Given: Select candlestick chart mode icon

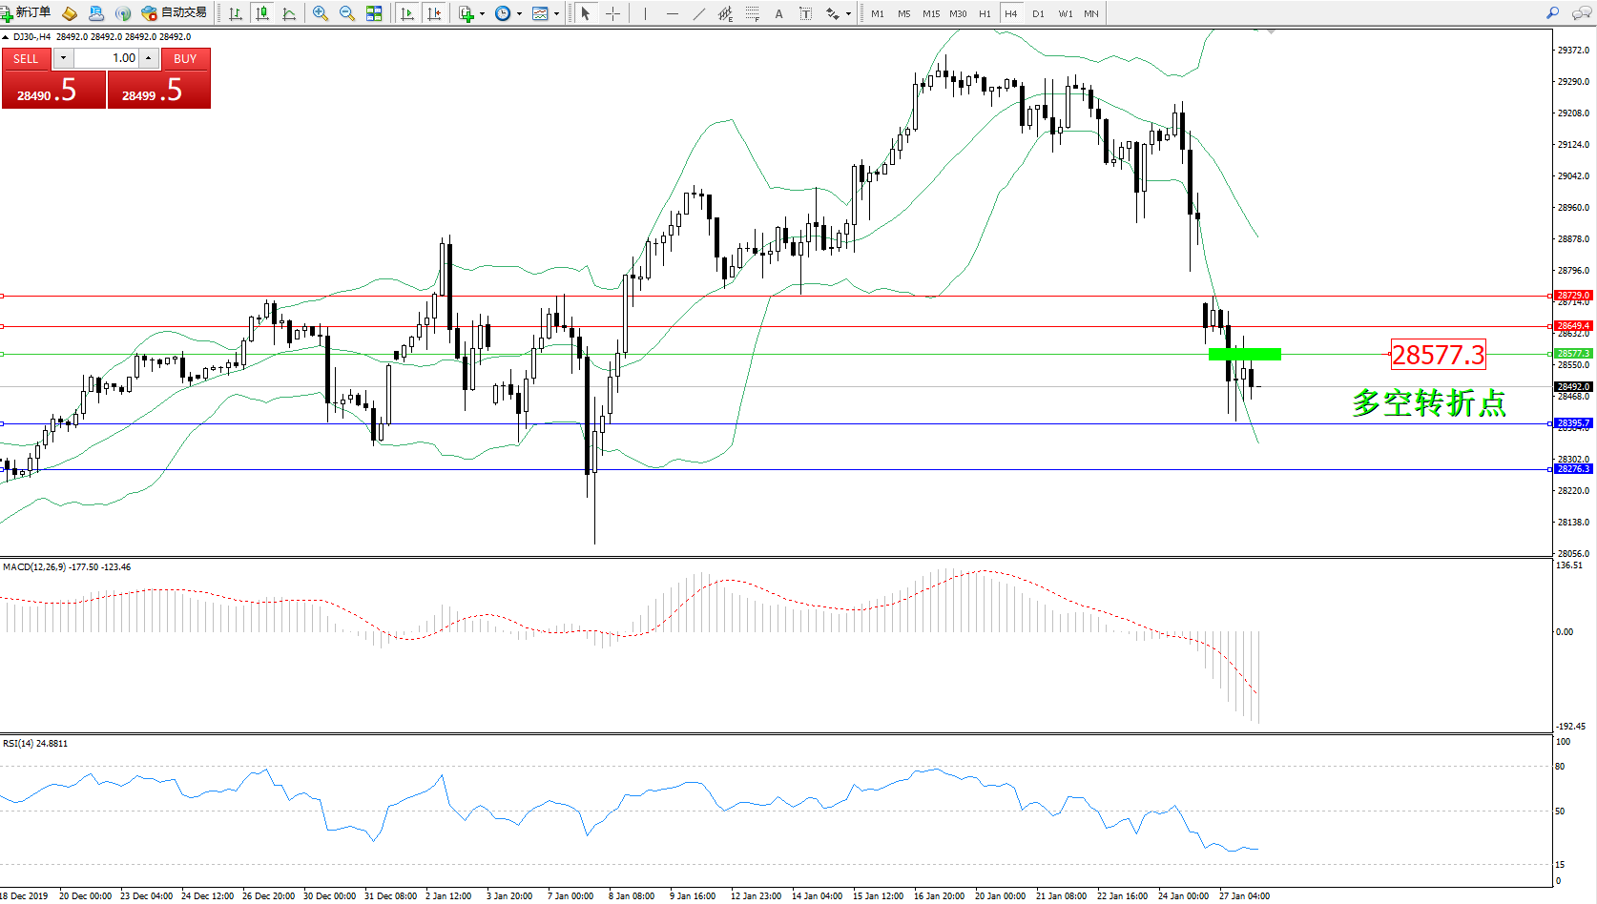Looking at the screenshot, I should [262, 13].
